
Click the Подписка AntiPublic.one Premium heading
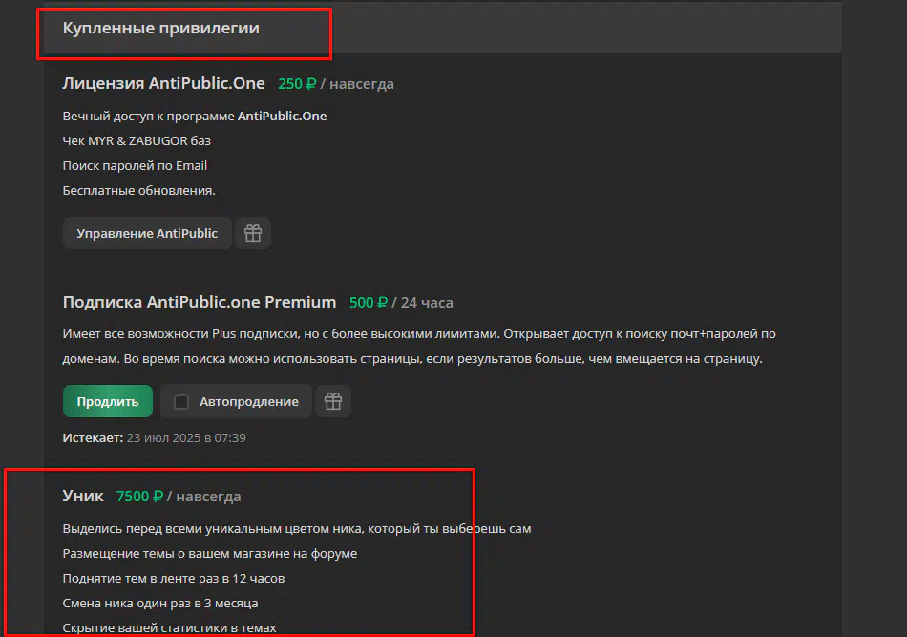coord(200,302)
